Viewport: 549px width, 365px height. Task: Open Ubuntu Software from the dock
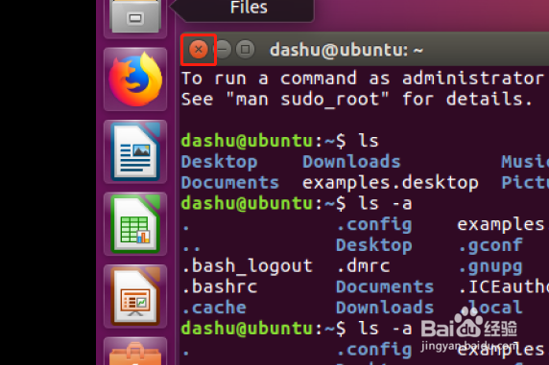point(135,352)
